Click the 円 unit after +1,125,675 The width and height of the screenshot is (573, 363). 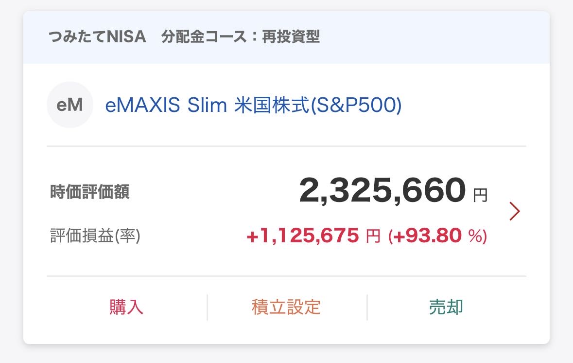[x=373, y=236]
